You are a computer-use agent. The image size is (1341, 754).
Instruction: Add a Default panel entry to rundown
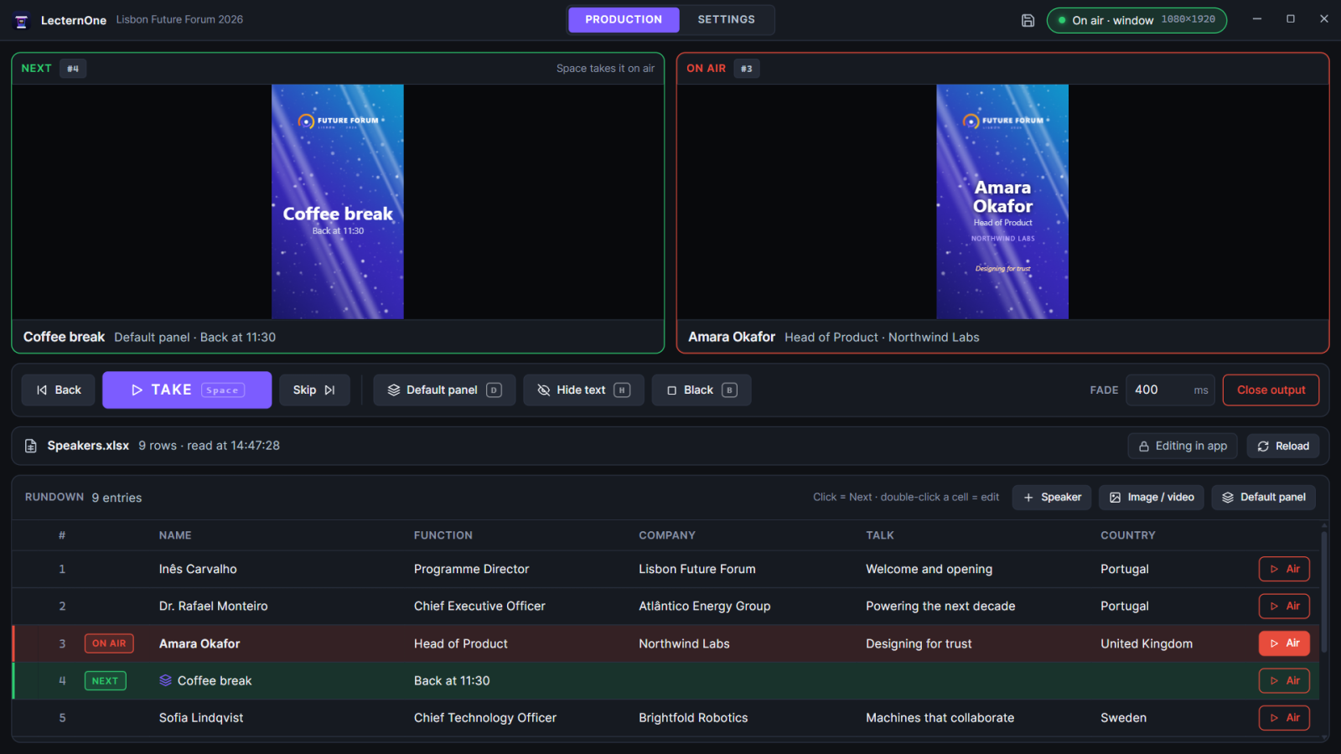tap(1264, 498)
